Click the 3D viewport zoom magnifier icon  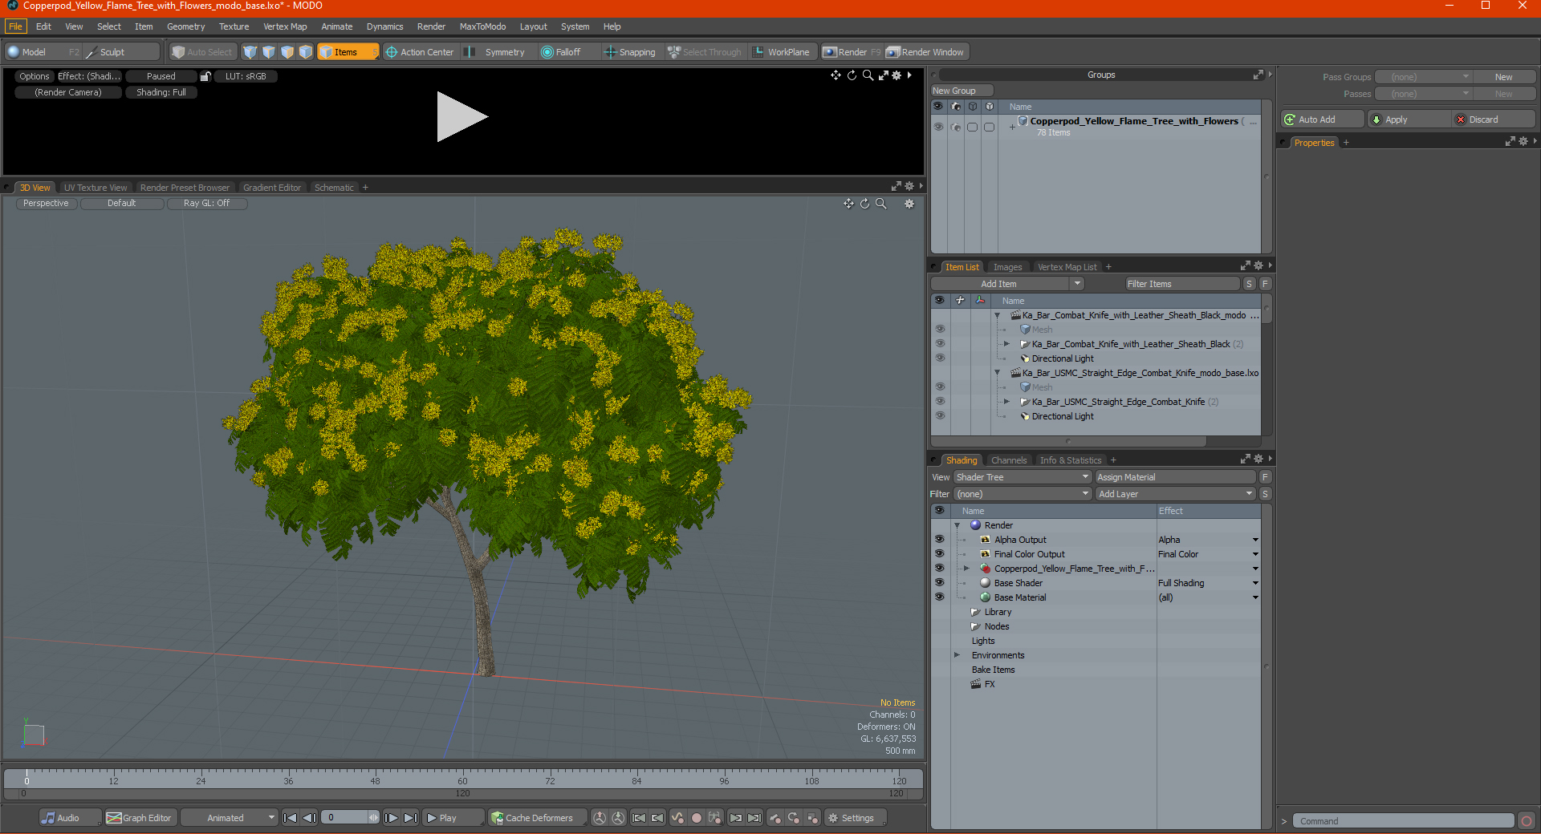tap(881, 204)
